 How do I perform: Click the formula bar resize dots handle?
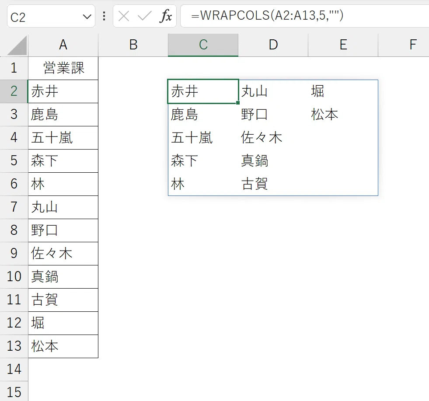tap(104, 16)
